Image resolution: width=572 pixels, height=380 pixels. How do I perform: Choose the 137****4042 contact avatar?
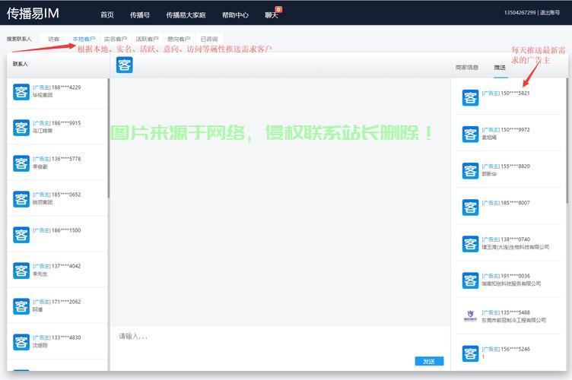point(21,271)
